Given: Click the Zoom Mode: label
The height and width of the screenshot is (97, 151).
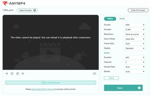Looking at the screenshot, I should point(109,39).
